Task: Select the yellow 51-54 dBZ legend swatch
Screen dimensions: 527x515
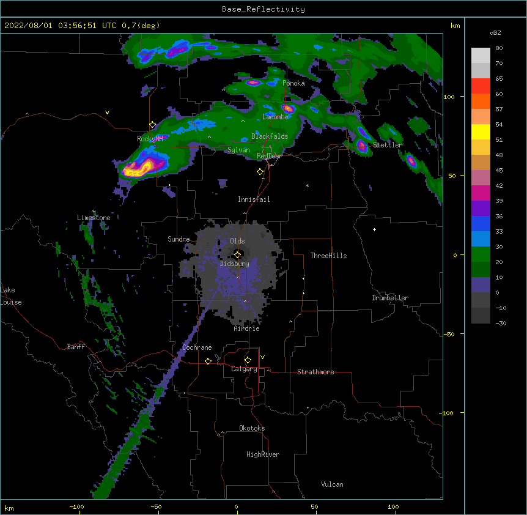Action: tap(481, 132)
